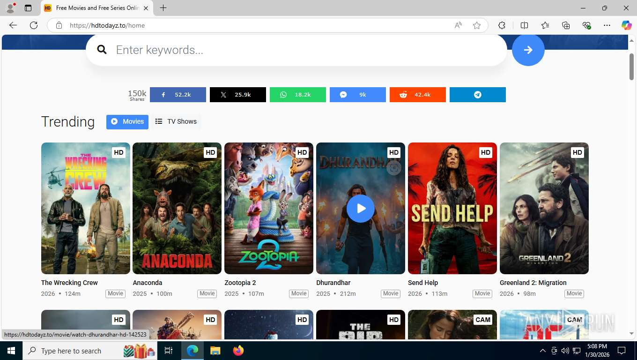Share on Facebook 52.2k button

click(x=178, y=95)
